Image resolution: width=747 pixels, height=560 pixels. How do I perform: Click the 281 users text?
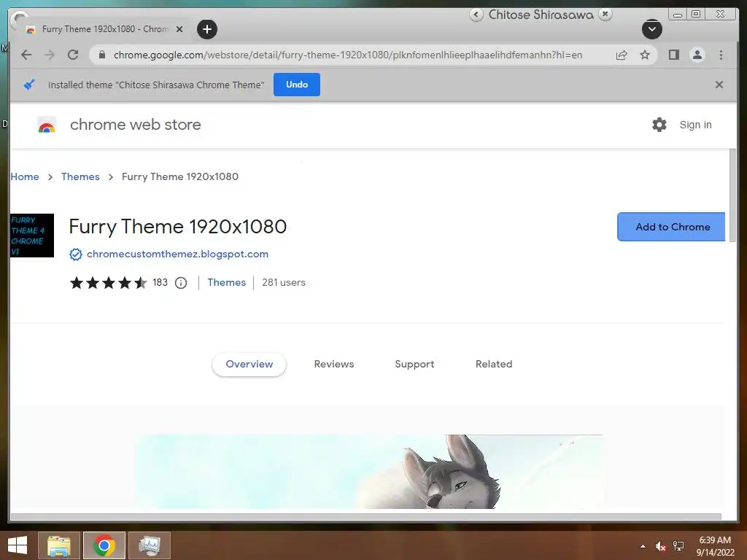point(284,282)
